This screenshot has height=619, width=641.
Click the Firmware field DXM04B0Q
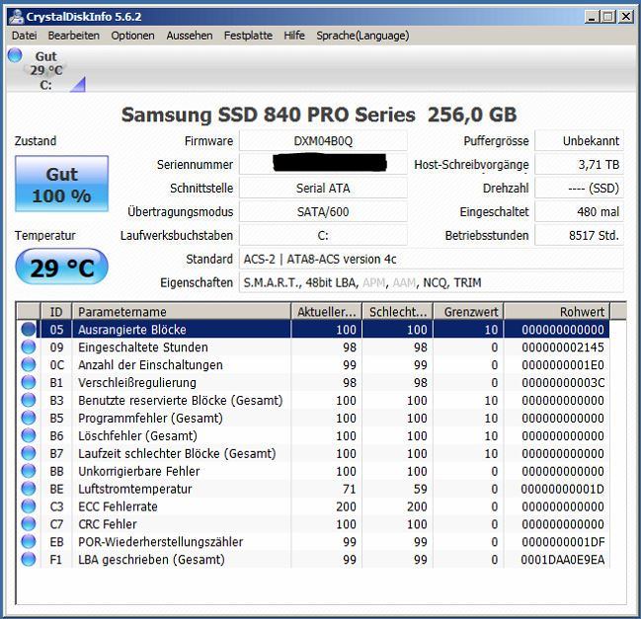pyautogui.click(x=323, y=141)
